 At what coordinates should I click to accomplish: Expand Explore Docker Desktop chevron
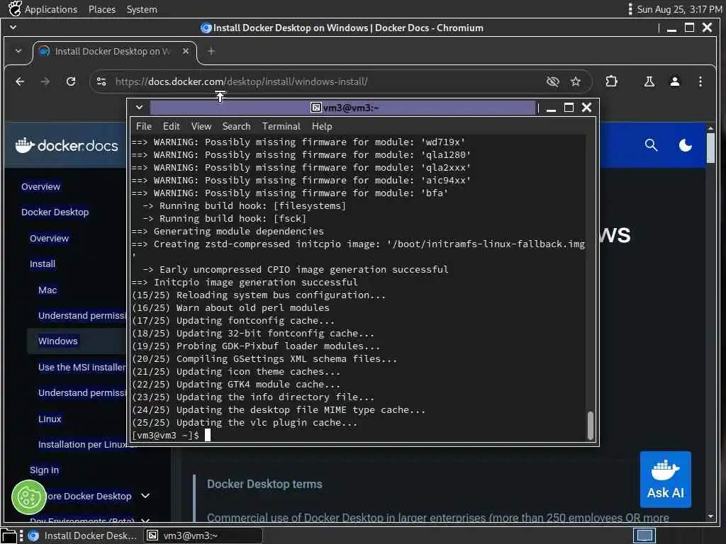pos(145,496)
